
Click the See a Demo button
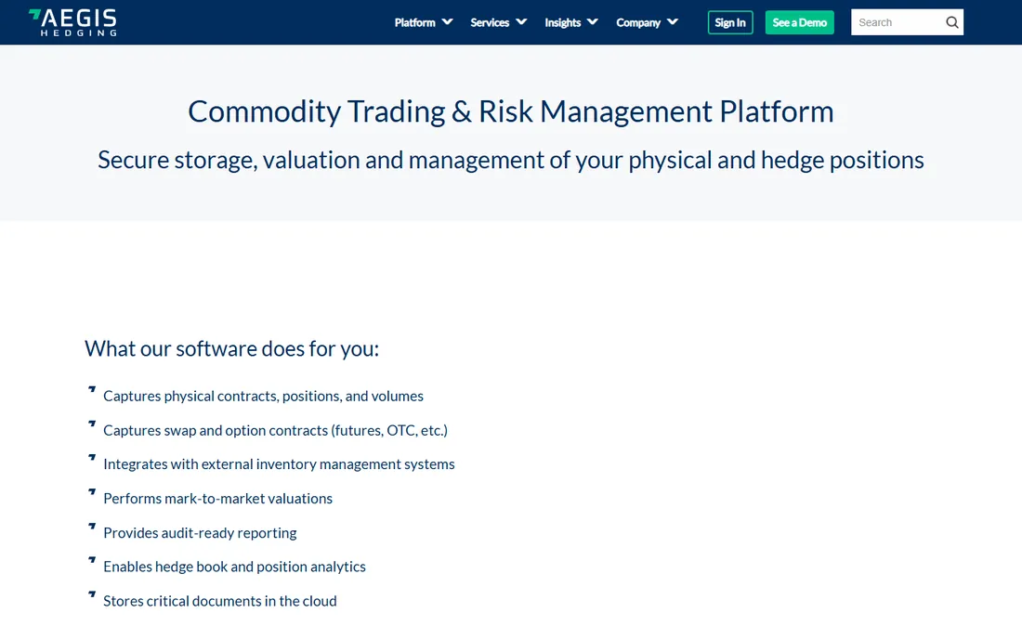tap(799, 23)
